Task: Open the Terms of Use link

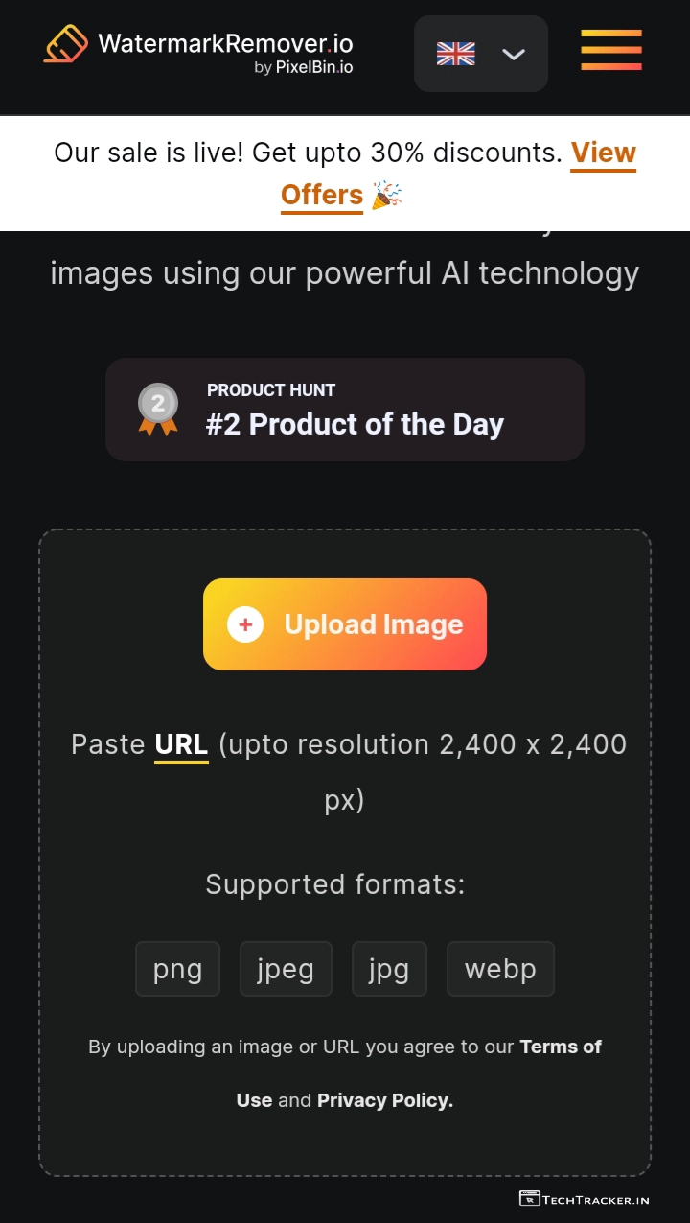Action: (x=560, y=1047)
